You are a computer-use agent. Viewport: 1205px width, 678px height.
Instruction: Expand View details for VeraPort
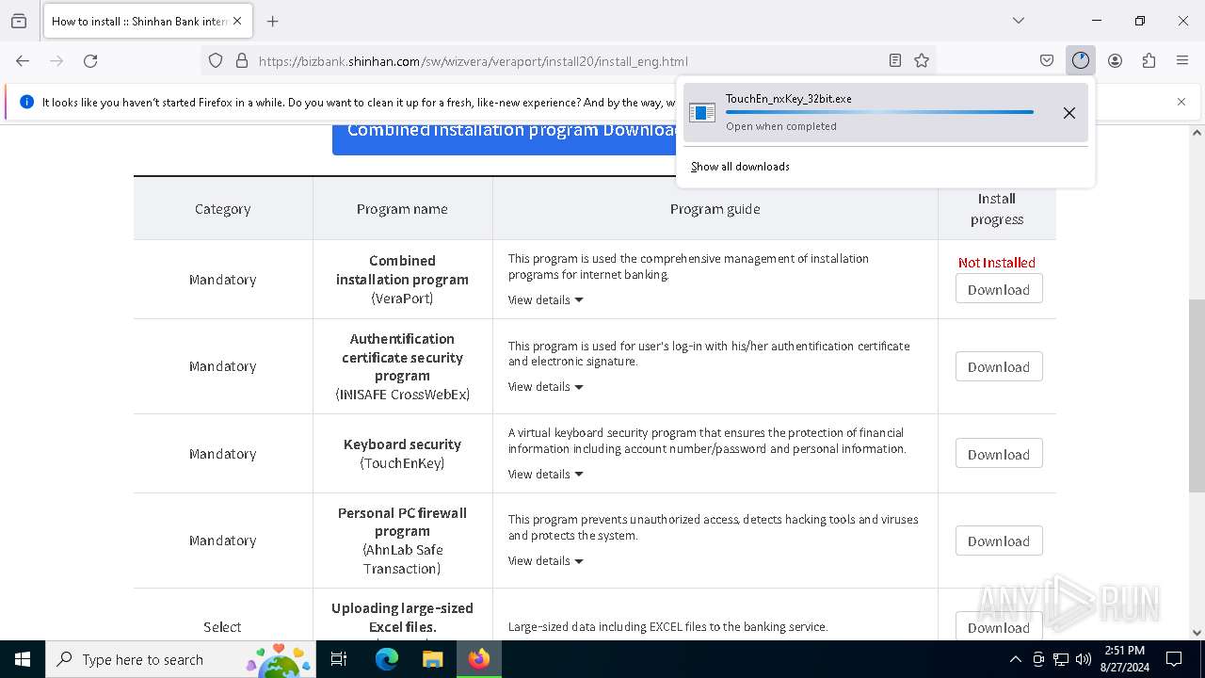(546, 299)
